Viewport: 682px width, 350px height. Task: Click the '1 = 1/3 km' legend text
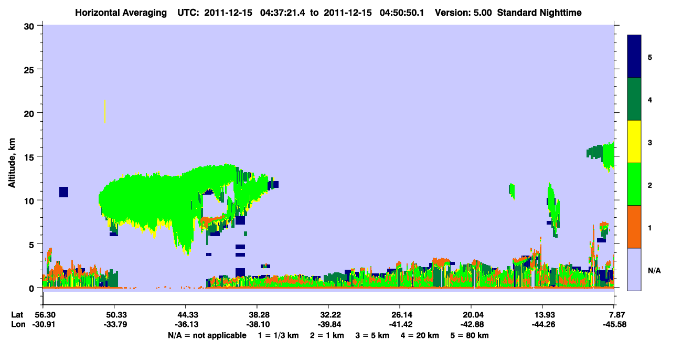tap(279, 335)
